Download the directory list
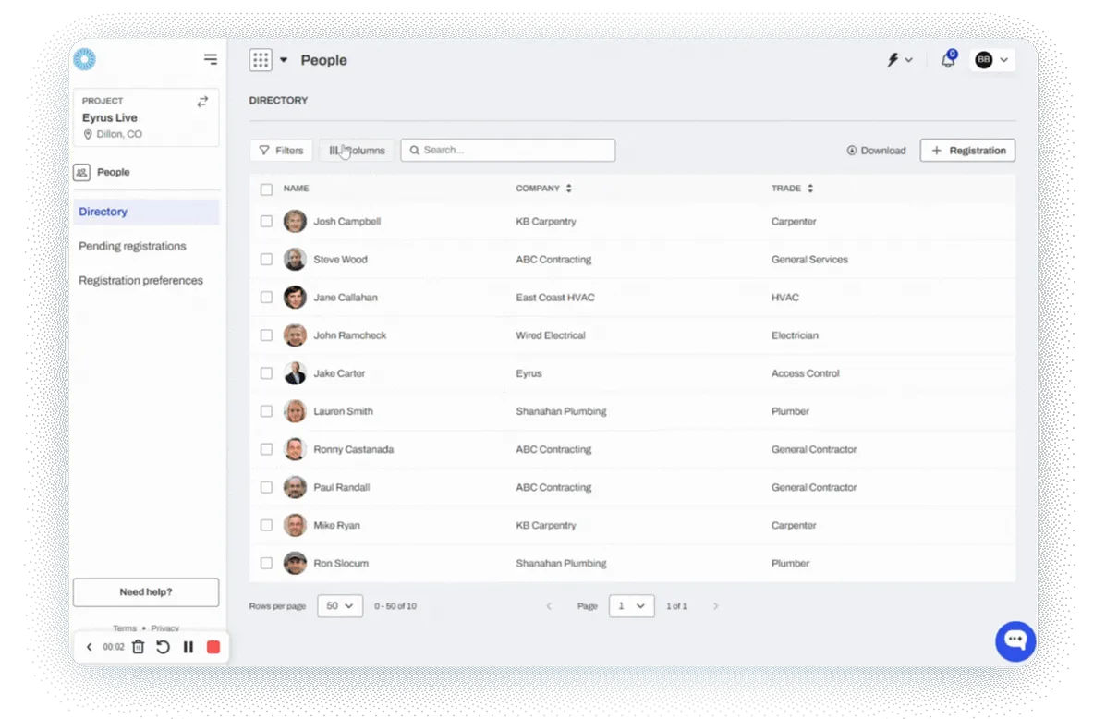Viewport: 1118px width, 719px height. coord(875,150)
